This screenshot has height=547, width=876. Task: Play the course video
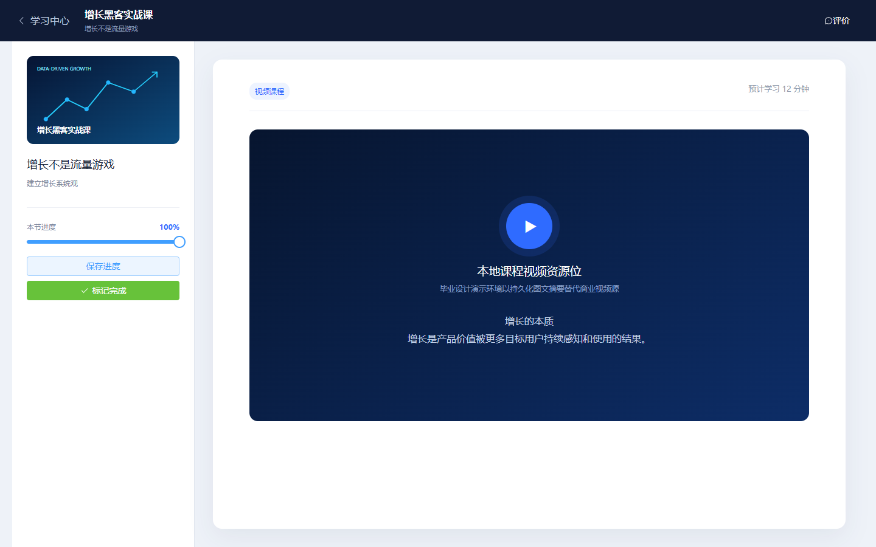[529, 226]
